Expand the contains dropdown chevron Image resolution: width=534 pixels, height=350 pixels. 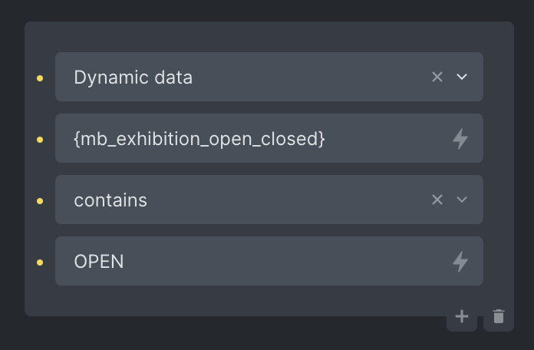[461, 200]
